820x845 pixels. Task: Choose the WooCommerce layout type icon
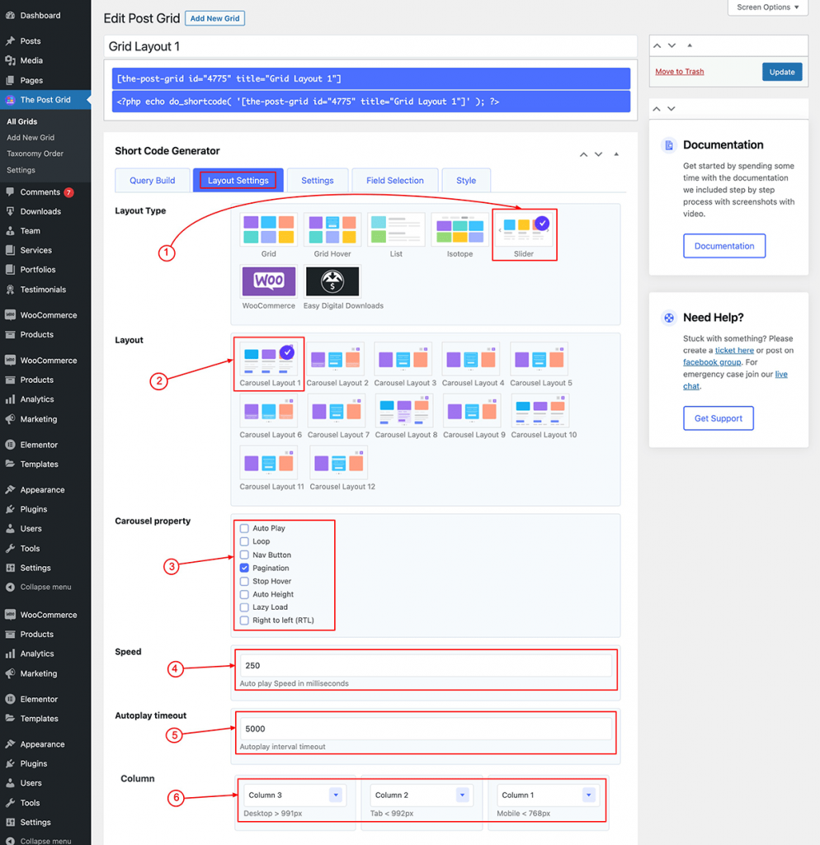(x=268, y=281)
